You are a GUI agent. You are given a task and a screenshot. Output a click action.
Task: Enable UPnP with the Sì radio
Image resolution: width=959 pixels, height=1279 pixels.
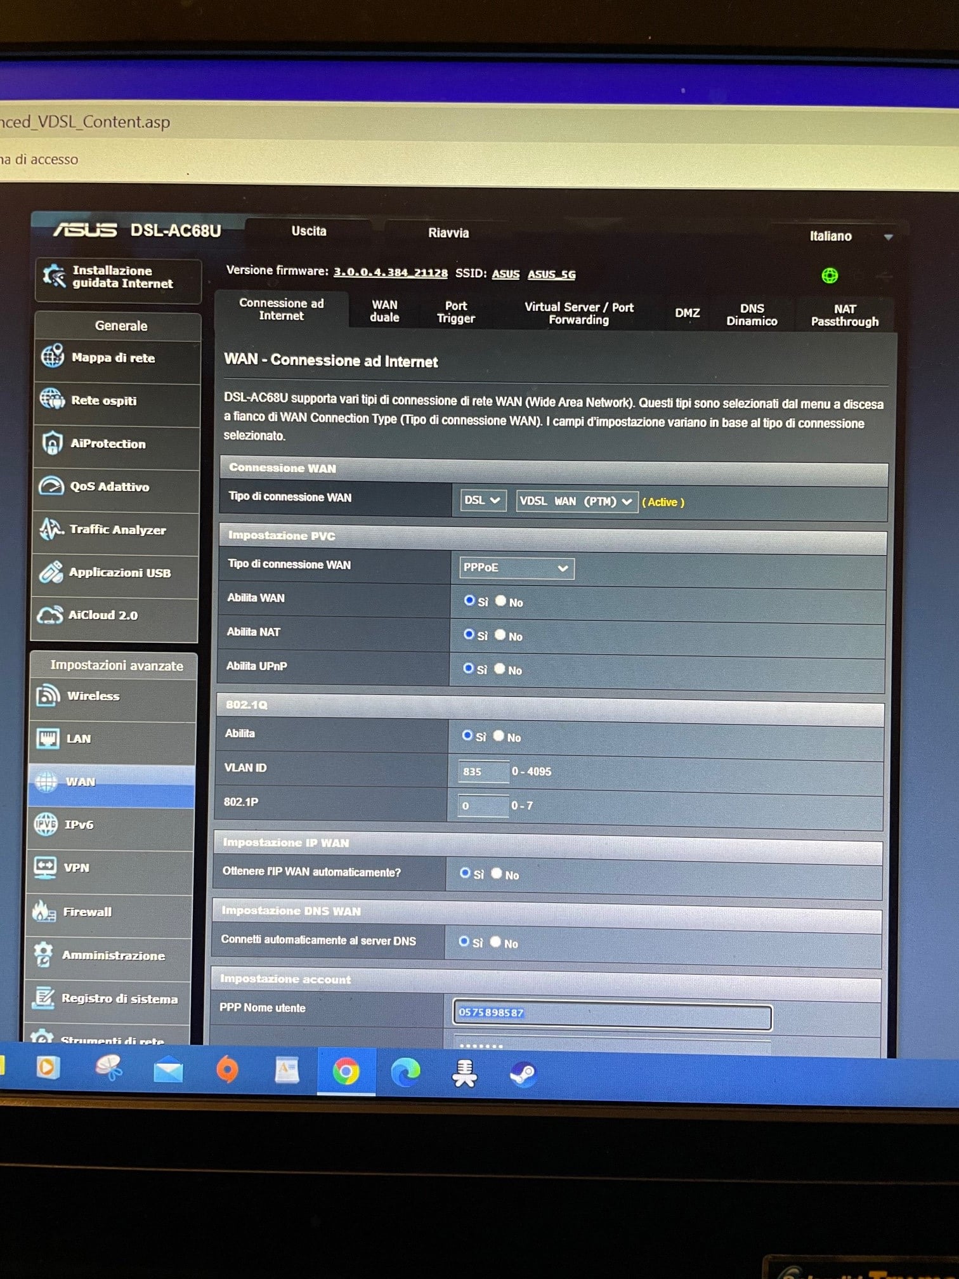click(468, 668)
